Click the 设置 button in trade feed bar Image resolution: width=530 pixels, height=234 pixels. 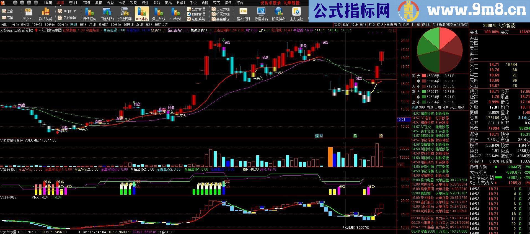445,107
